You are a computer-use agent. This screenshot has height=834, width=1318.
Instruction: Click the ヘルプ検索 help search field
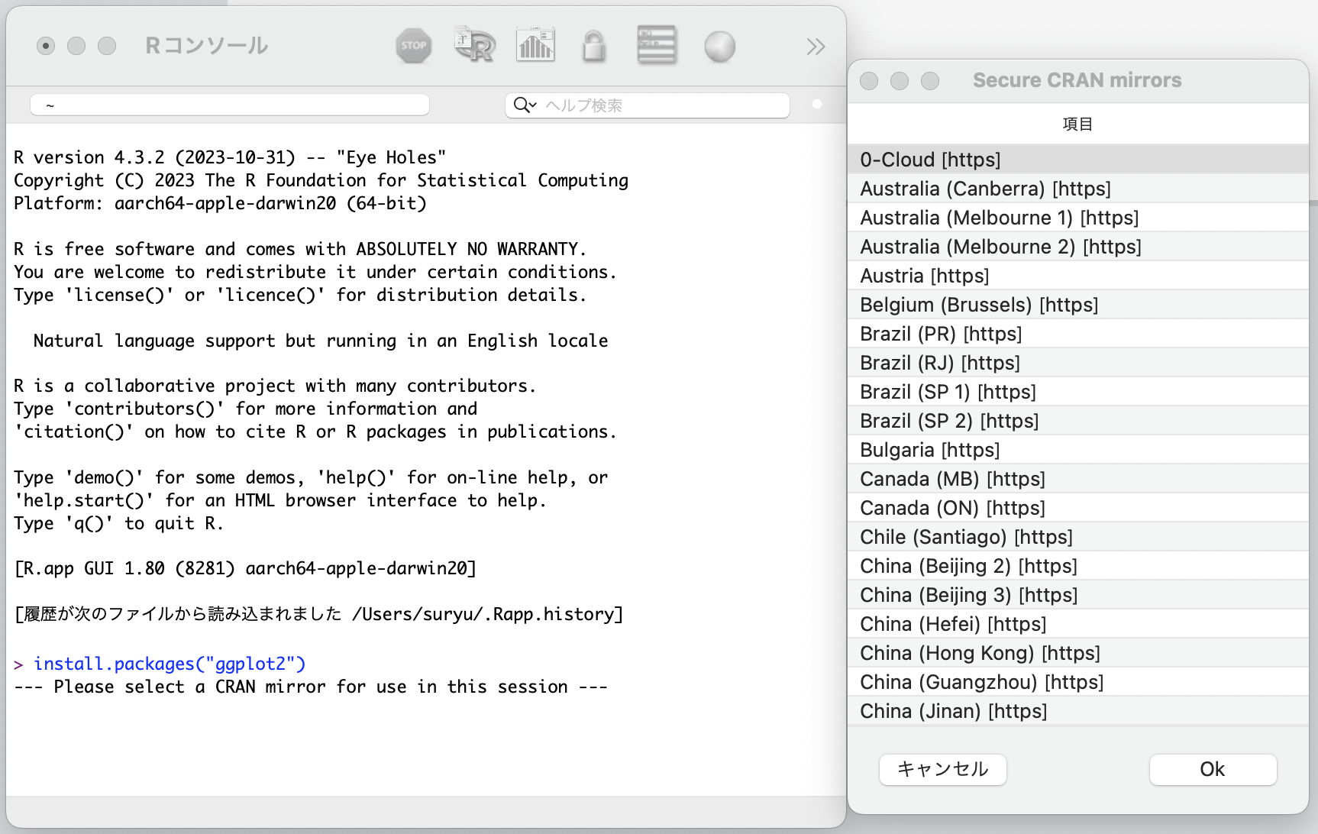coord(648,105)
